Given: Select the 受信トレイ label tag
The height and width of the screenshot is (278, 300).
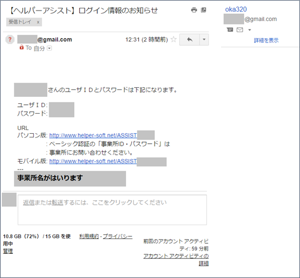Looking at the screenshot, I should click(20, 22).
